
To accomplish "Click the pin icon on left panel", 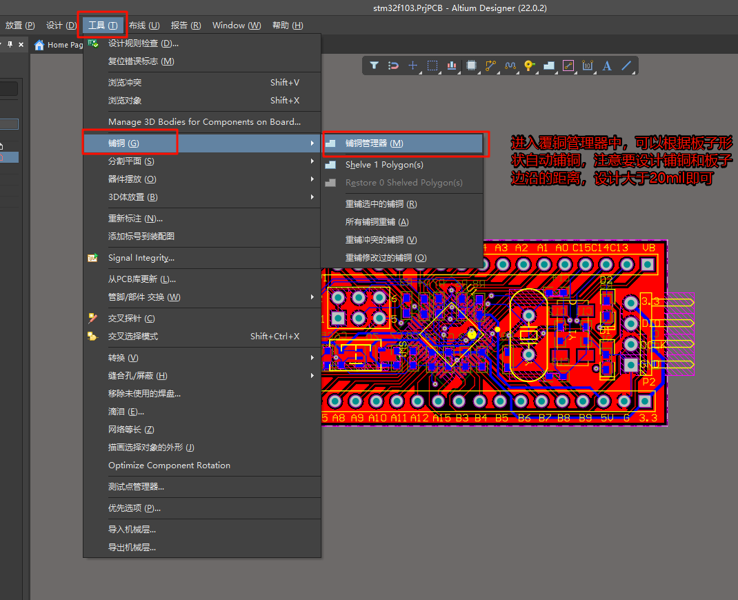I will click(10, 44).
